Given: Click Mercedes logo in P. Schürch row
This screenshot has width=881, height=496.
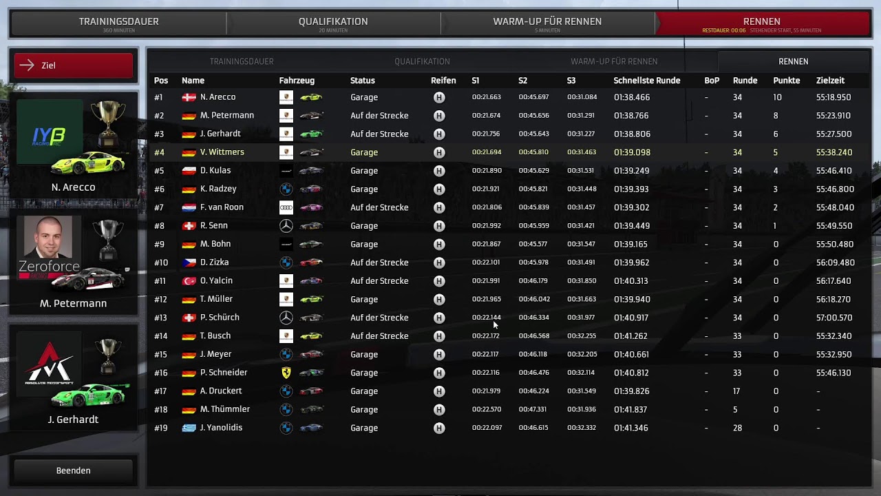Looking at the screenshot, I should click(286, 318).
